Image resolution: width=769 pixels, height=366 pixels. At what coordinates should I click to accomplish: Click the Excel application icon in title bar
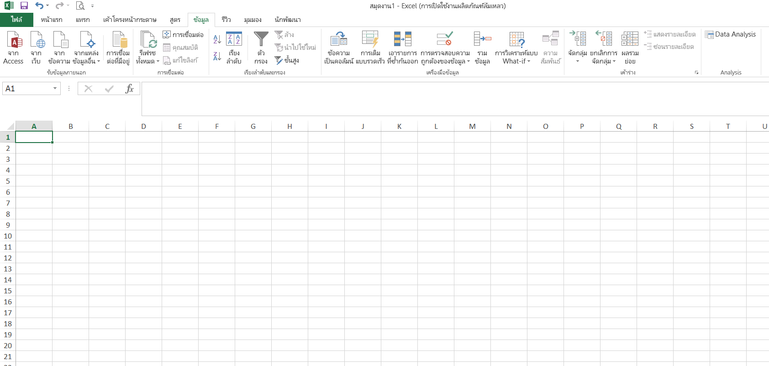tap(9, 5)
